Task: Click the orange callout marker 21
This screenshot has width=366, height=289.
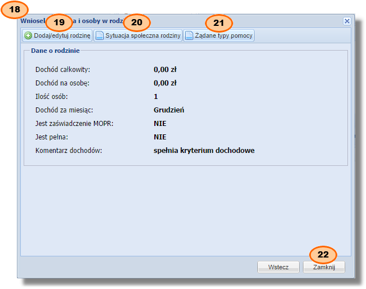Action: coord(219,22)
